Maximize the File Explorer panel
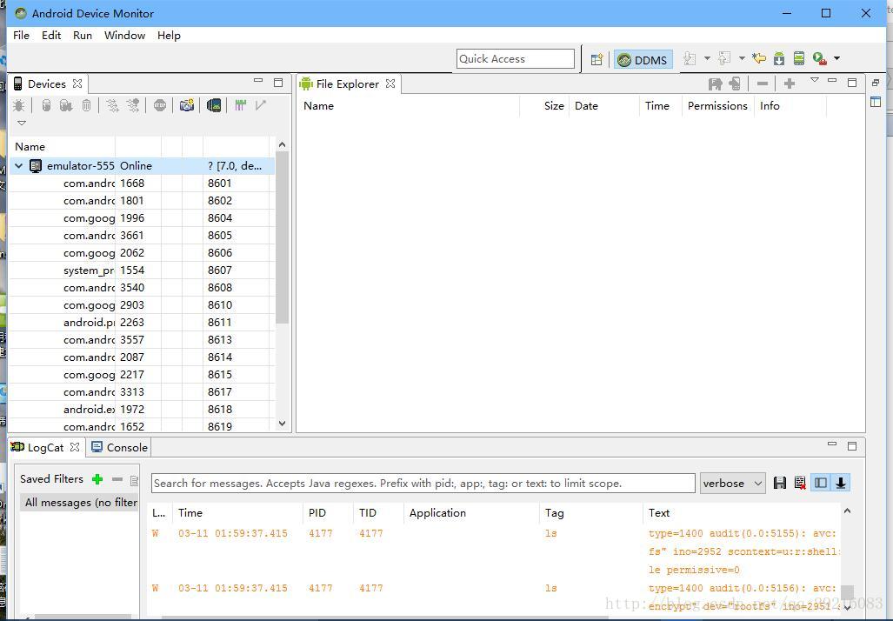Viewport: 893px width, 621px height. coord(852,83)
